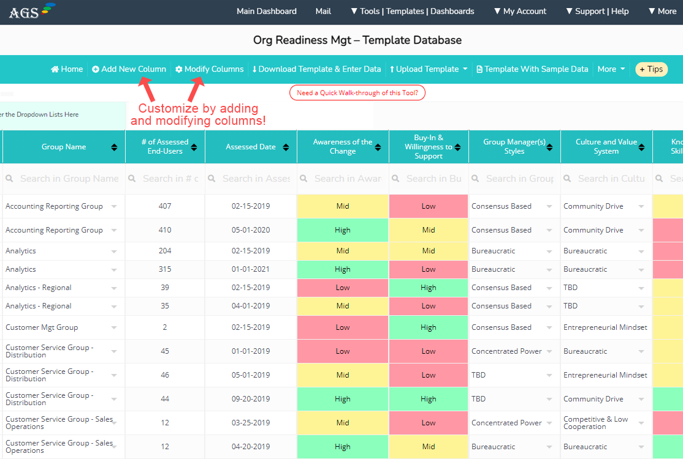
Task: Click Entrepreneurial Mindset in Customer Mgt Group row
Action: click(605, 327)
